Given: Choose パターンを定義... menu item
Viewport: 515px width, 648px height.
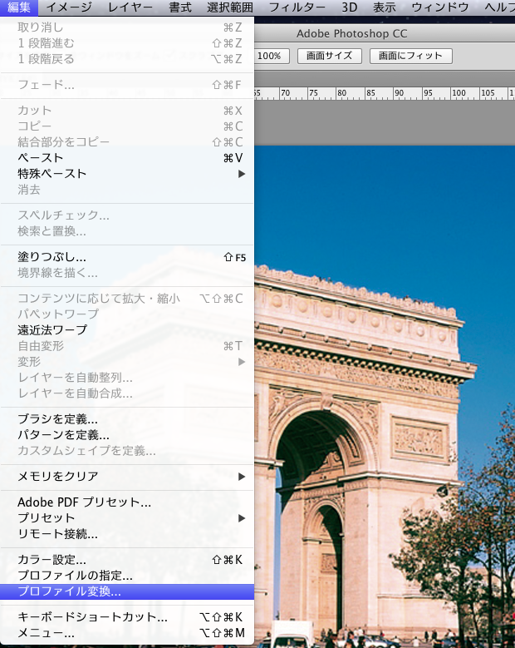Looking at the screenshot, I should point(127,435).
